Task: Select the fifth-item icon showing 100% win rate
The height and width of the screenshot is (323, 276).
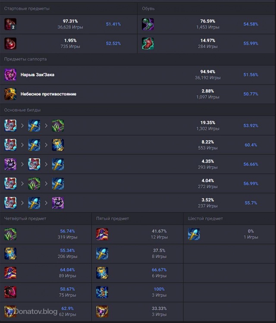Action: pos(102,292)
